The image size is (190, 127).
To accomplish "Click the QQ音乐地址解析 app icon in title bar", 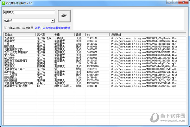I will coord(3,3).
